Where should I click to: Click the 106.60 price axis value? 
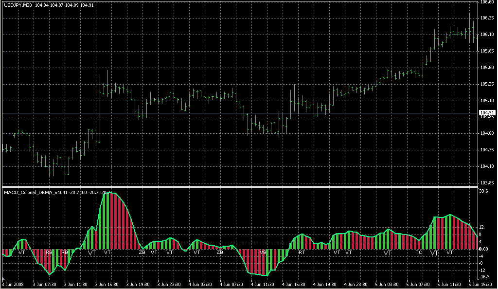click(x=487, y=2)
